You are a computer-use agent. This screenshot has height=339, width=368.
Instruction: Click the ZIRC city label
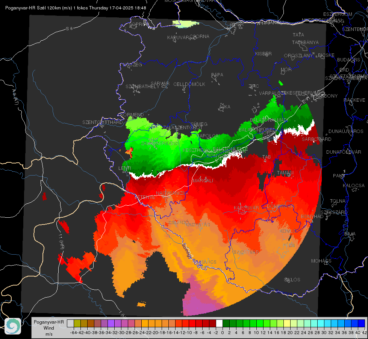pyautogui.click(x=254, y=86)
